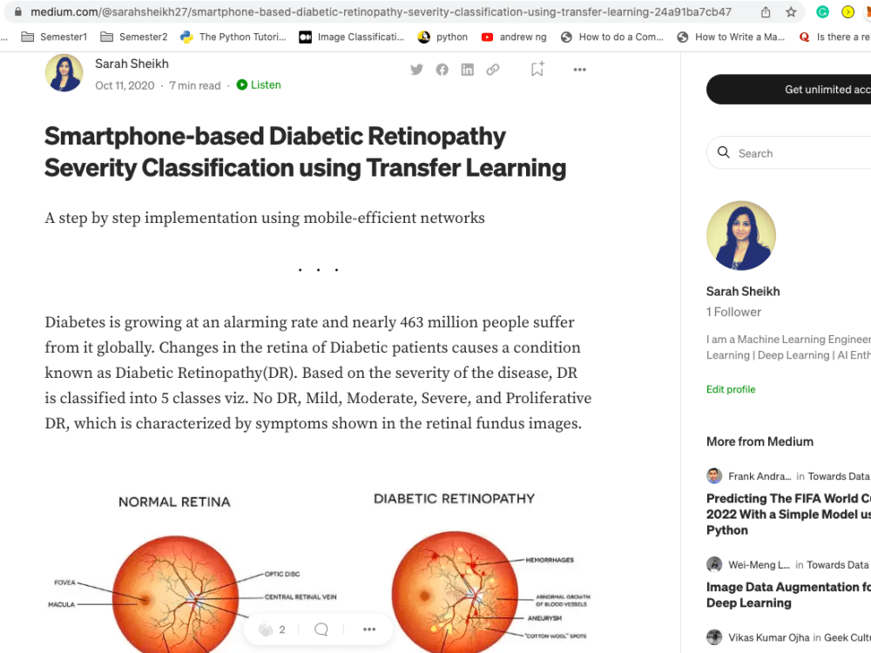Viewport: 871px width, 653px height.
Task: Click Listen text link
Action: click(x=266, y=84)
